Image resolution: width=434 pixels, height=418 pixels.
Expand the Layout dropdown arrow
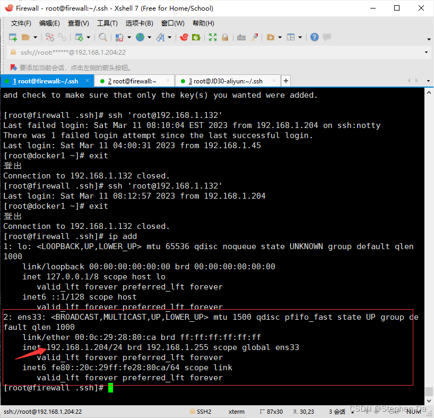300,37
